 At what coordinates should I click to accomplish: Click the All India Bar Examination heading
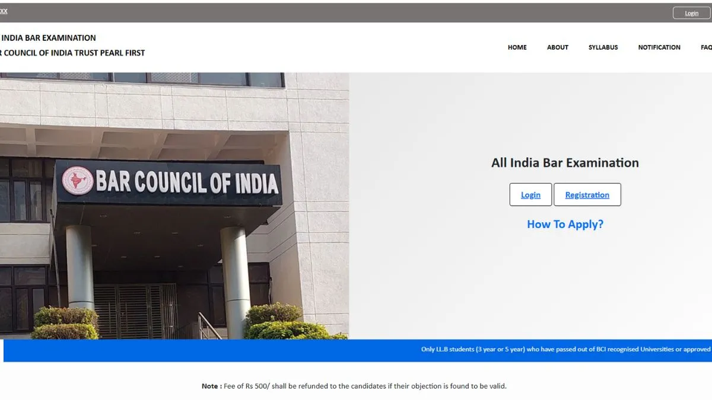(x=565, y=163)
